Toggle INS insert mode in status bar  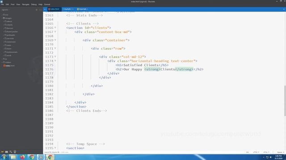coord(247,152)
